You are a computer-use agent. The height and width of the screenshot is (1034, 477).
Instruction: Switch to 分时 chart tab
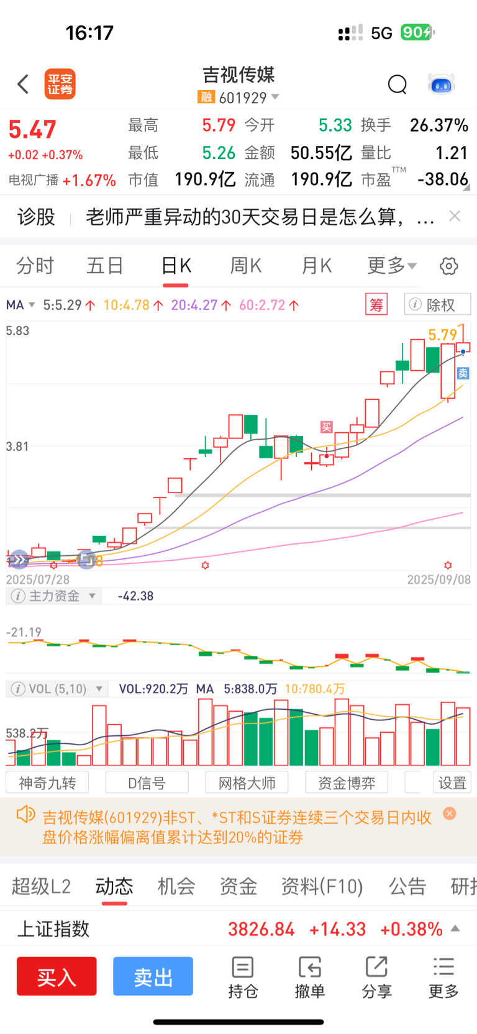pyautogui.click(x=35, y=266)
